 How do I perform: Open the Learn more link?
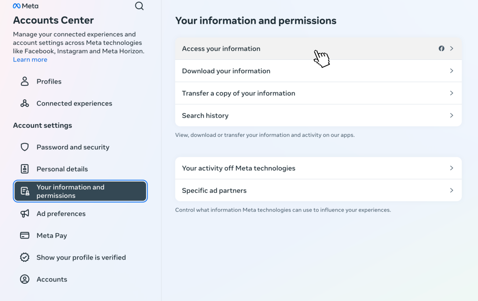[30, 60]
